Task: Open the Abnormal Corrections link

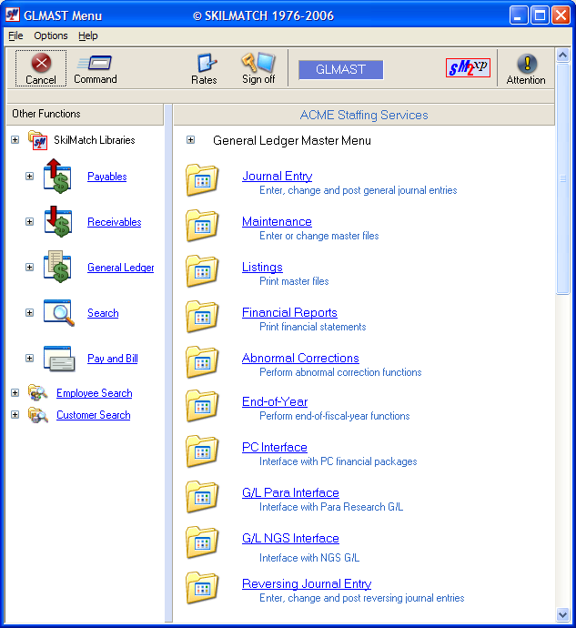Action: point(300,358)
